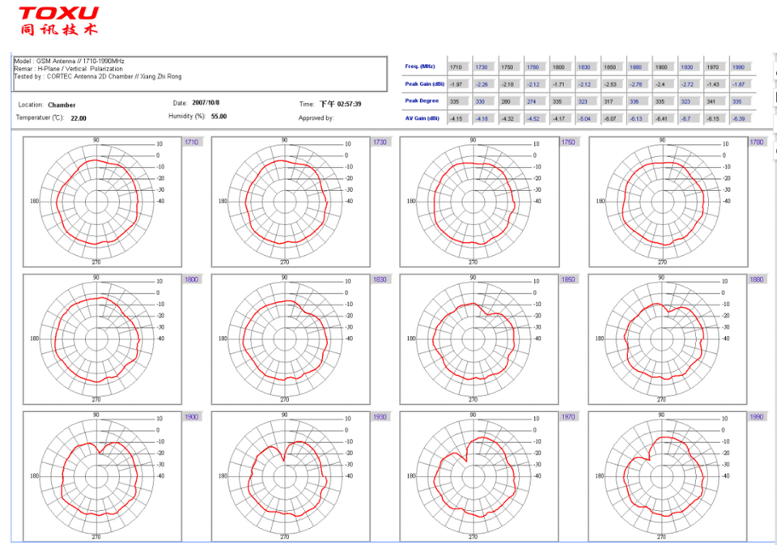
Task: Click Peak Degree value 341 under 1970
Action: tap(716, 102)
